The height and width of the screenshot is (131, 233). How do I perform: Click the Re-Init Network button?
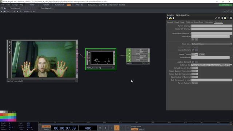click(195, 83)
